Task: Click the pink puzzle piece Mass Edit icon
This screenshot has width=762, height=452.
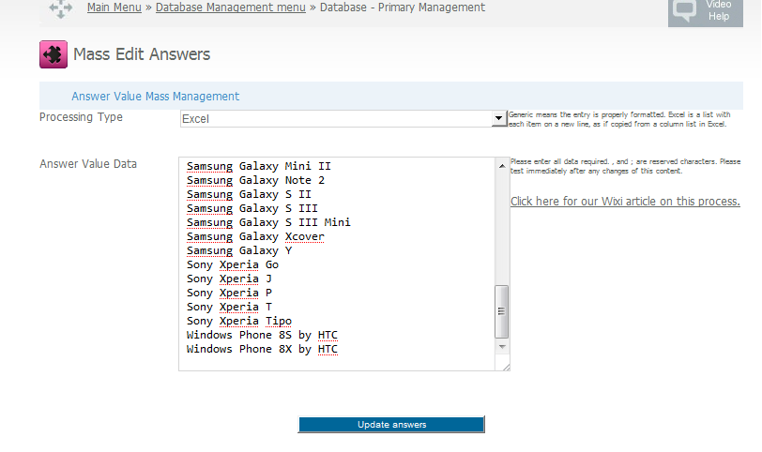Action: (x=53, y=55)
